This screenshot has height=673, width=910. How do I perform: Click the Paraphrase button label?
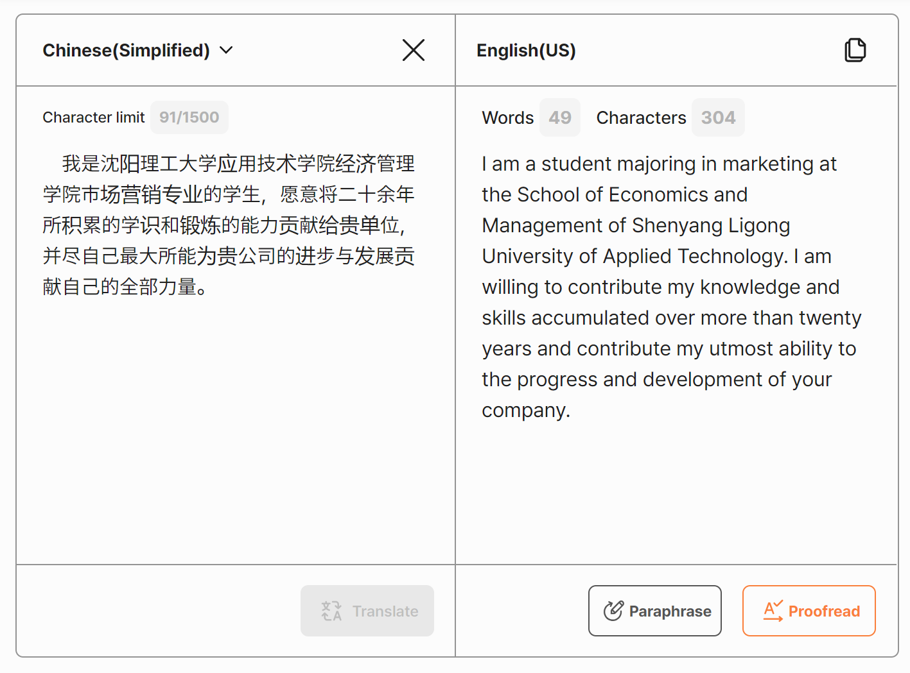click(x=670, y=611)
